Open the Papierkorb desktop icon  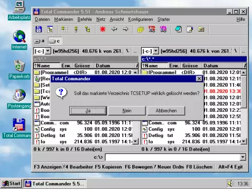[x=19, y=69]
